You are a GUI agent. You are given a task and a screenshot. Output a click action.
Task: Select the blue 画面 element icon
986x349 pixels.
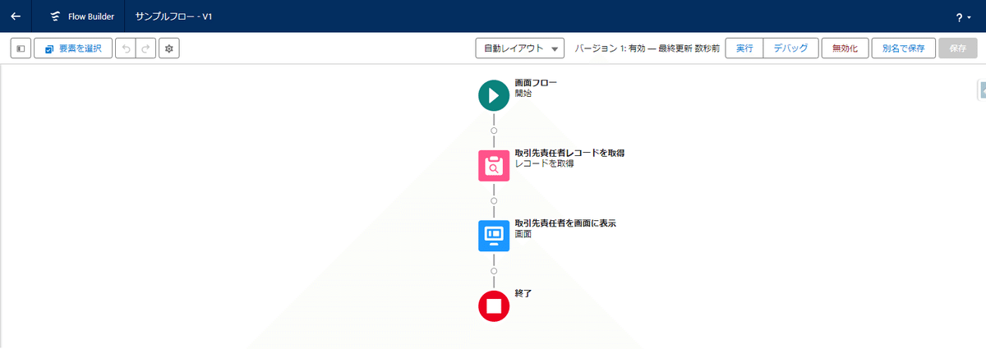tap(494, 235)
